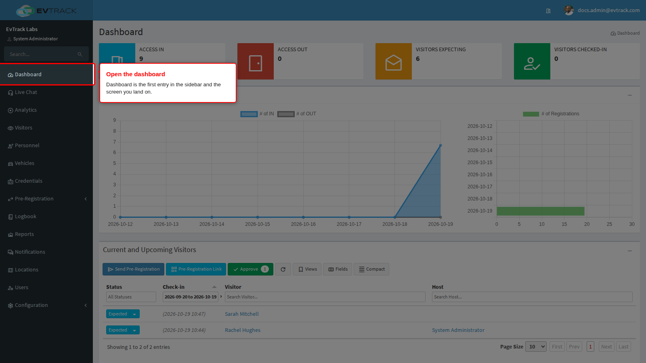This screenshot has width=646, height=363.
Task: Collapse the Current and Upcoming Visitors panel
Action: tap(630, 251)
